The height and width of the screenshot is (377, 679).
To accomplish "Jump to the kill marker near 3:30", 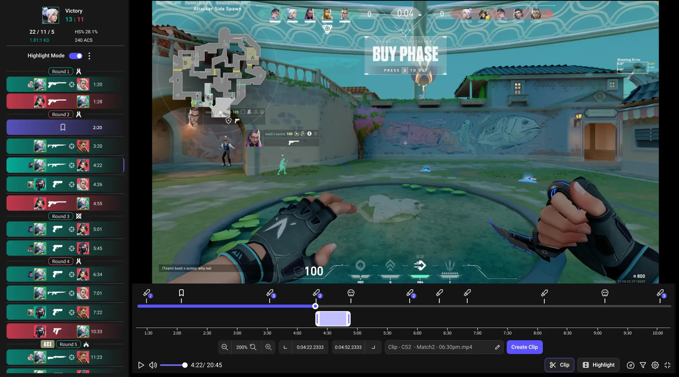I will pyautogui.click(x=270, y=293).
